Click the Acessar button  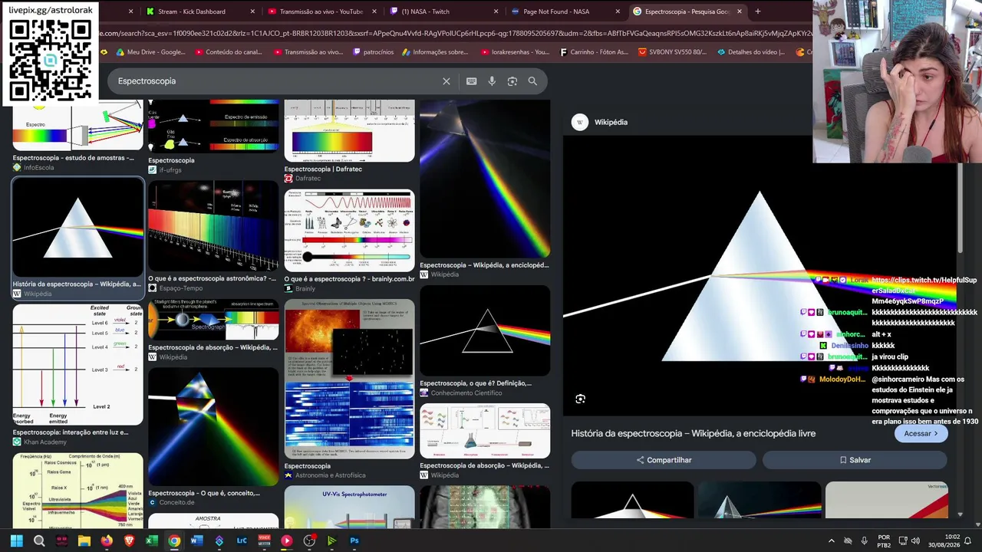point(921,433)
